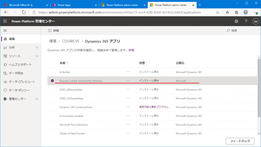
Task: Click 使用可能な更新プログラム status link
Action: pyautogui.click(x=154, y=107)
